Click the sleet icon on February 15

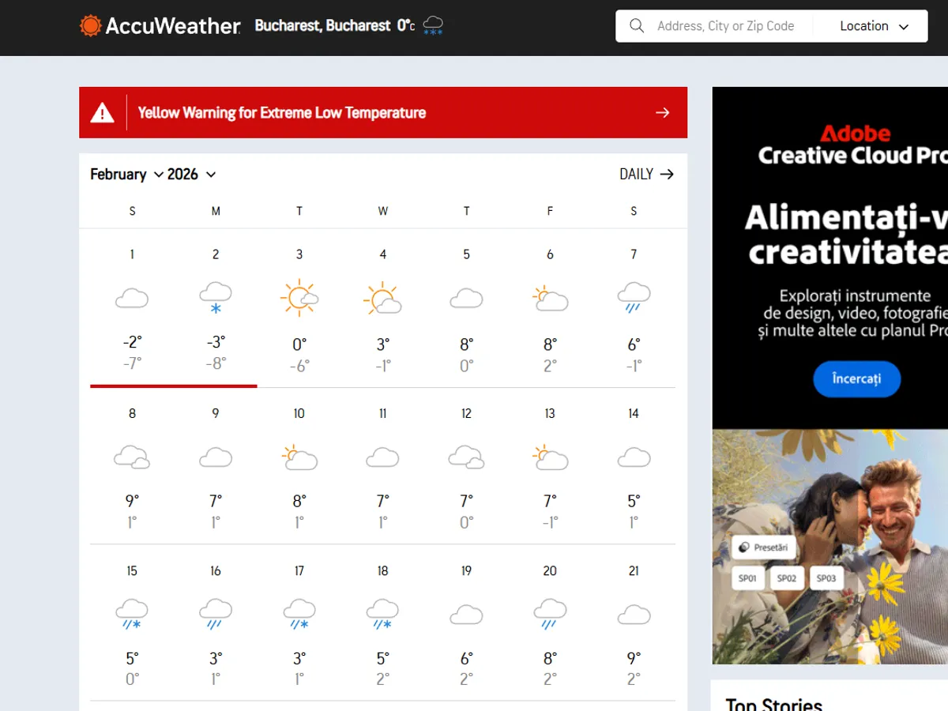pyautogui.click(x=132, y=614)
